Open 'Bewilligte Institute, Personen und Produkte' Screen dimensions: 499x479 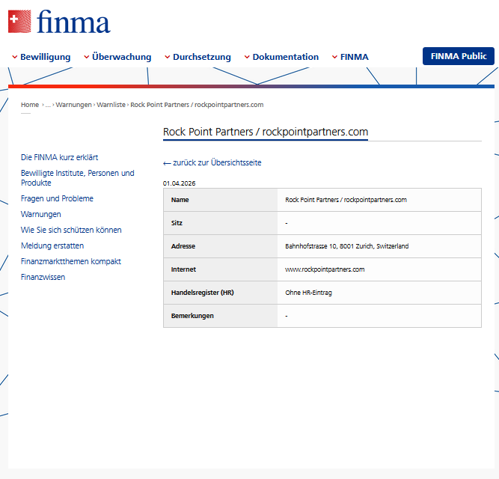pyautogui.click(x=78, y=178)
